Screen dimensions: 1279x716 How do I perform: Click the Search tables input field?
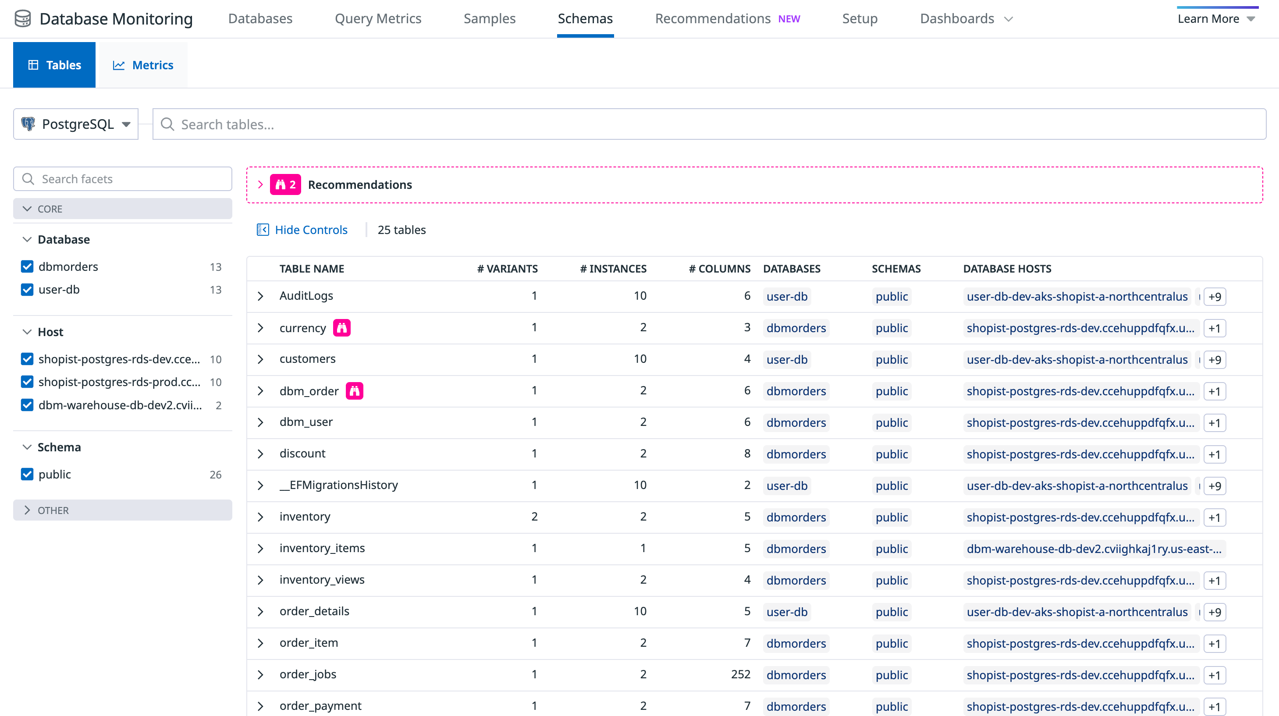pyautogui.click(x=710, y=124)
